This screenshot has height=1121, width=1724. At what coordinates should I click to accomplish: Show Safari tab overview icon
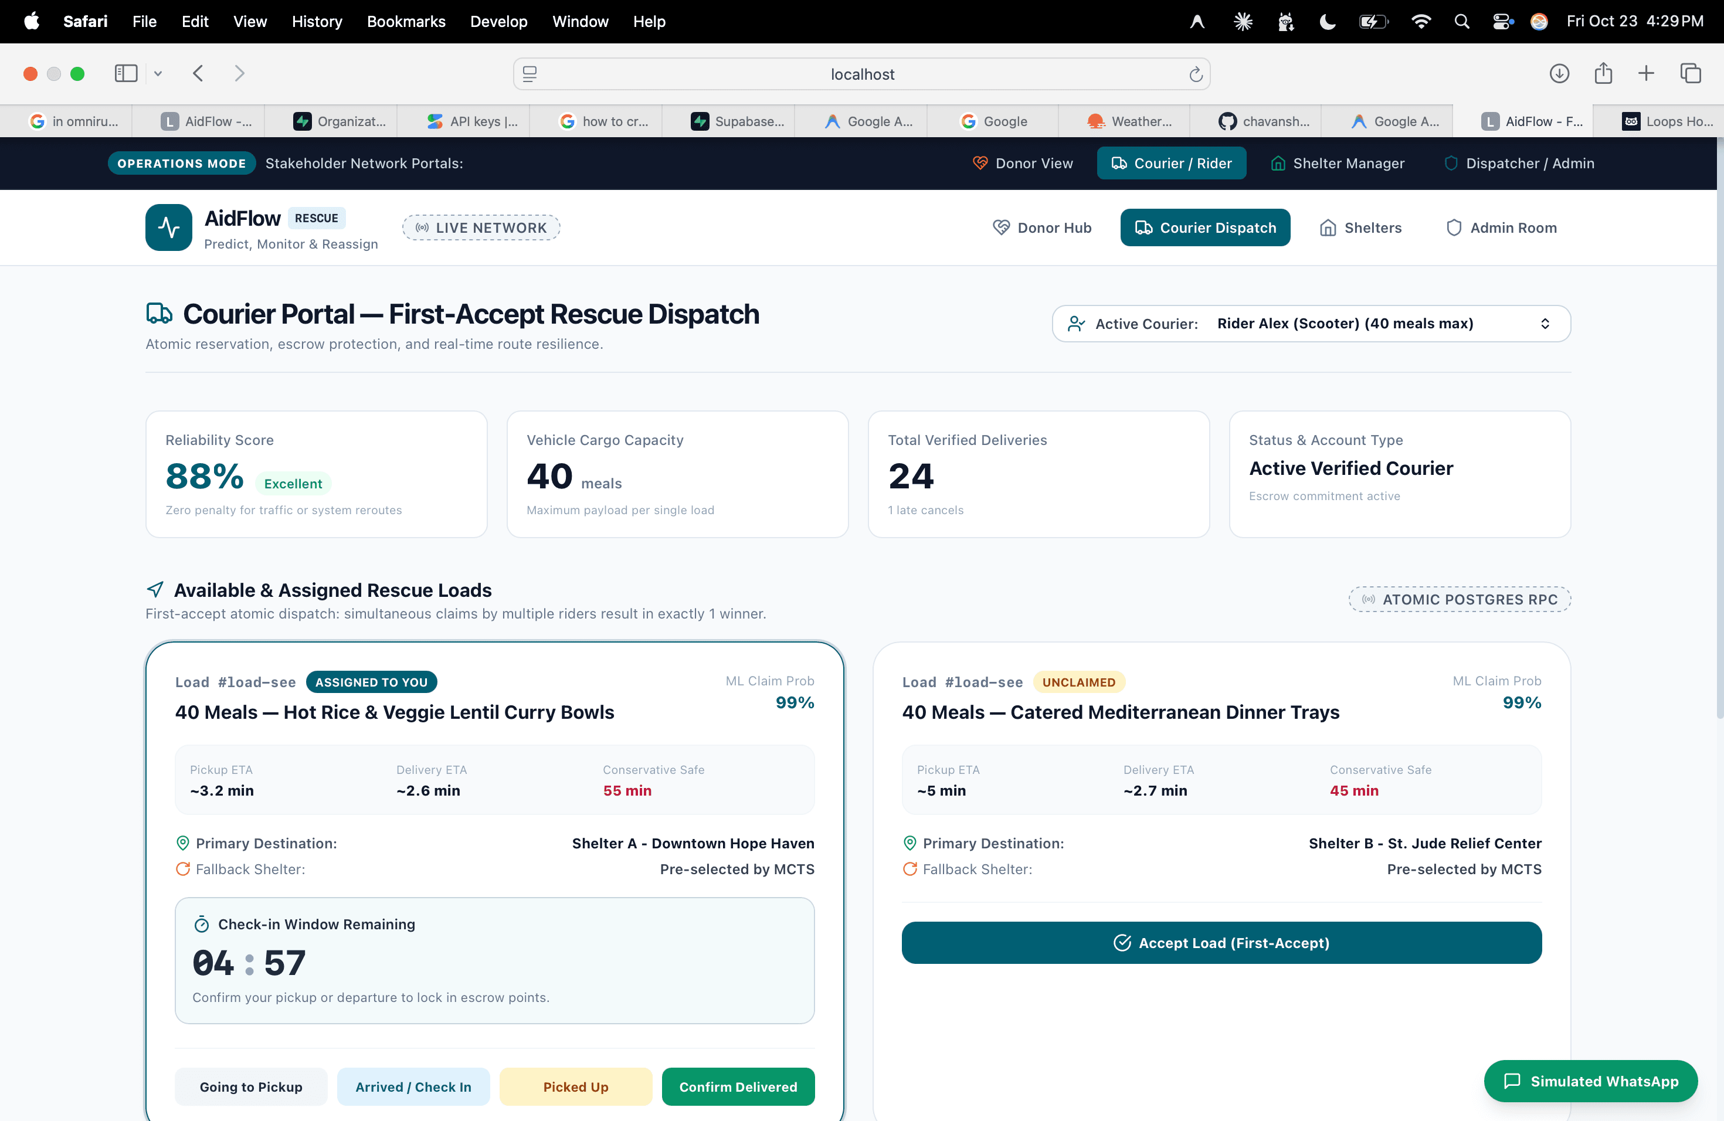[x=1690, y=73]
